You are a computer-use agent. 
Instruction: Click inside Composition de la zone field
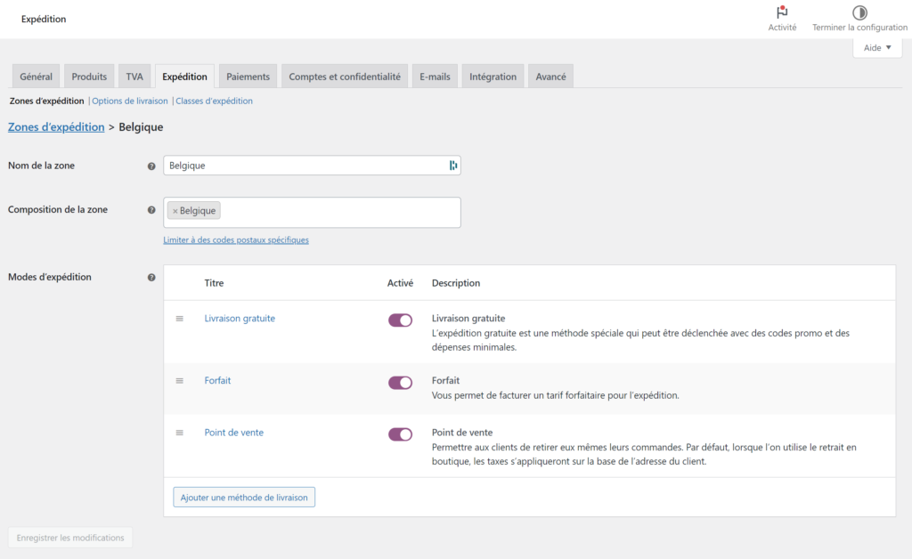tap(312, 212)
